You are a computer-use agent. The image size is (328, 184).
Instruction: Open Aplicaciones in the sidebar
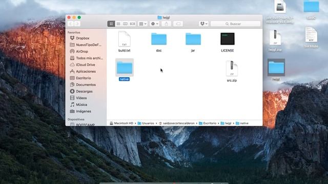(86, 72)
